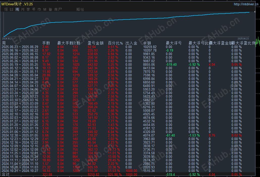Click the balance value 10207.78
Screen dimensions: 260x177
point(150,51)
